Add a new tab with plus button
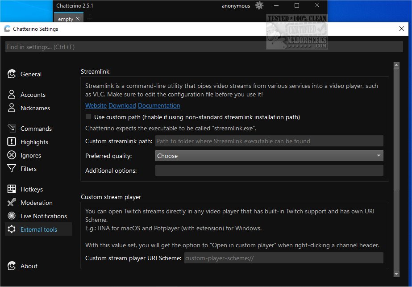 (x=90, y=18)
